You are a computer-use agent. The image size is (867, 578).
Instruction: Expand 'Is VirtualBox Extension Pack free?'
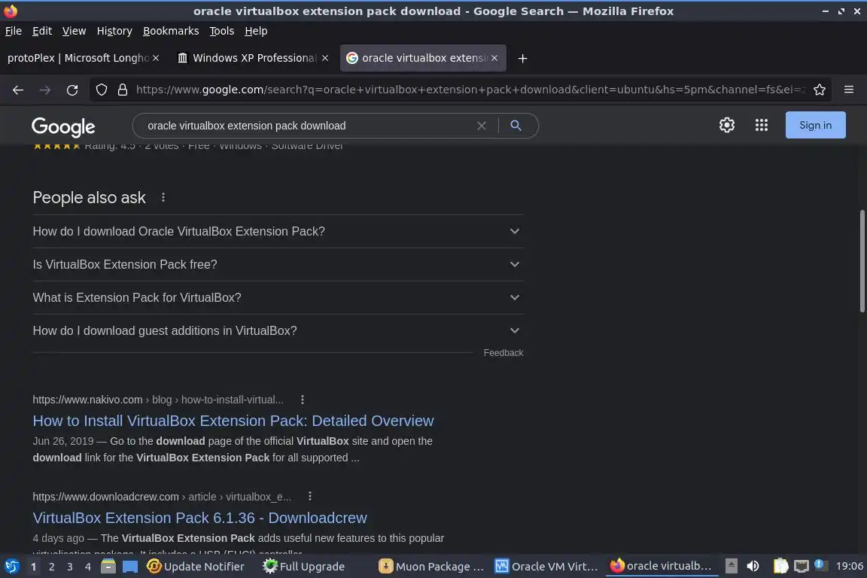click(278, 264)
